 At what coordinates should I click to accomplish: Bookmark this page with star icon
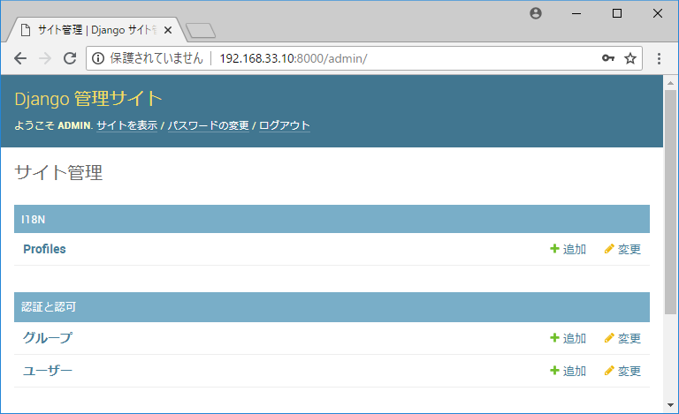(630, 58)
